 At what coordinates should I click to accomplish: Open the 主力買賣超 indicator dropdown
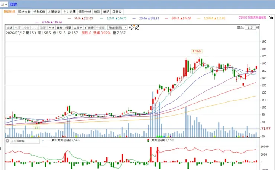click(25, 141)
